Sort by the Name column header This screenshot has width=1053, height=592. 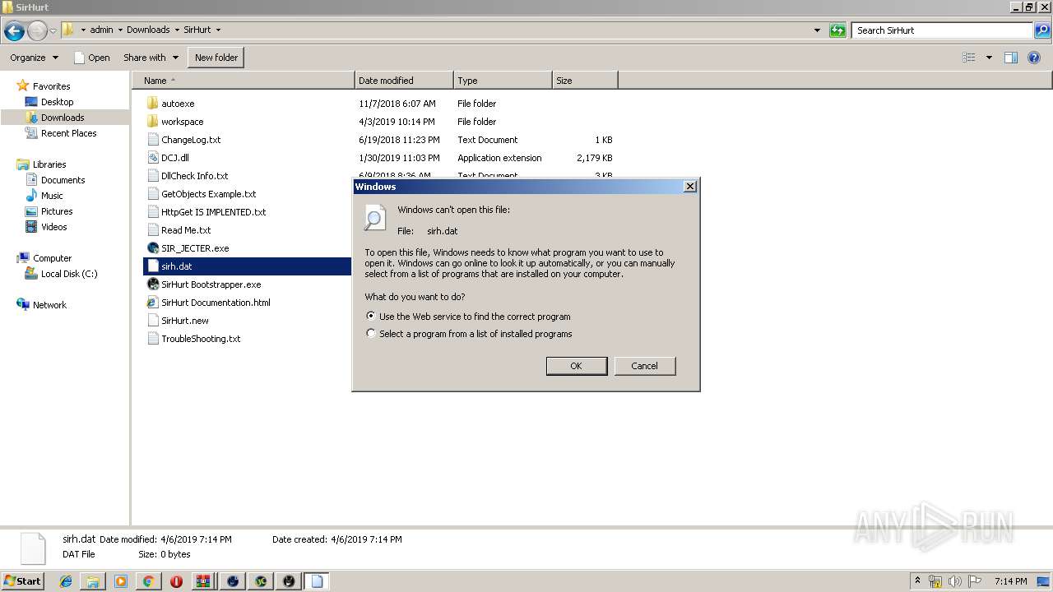244,81
